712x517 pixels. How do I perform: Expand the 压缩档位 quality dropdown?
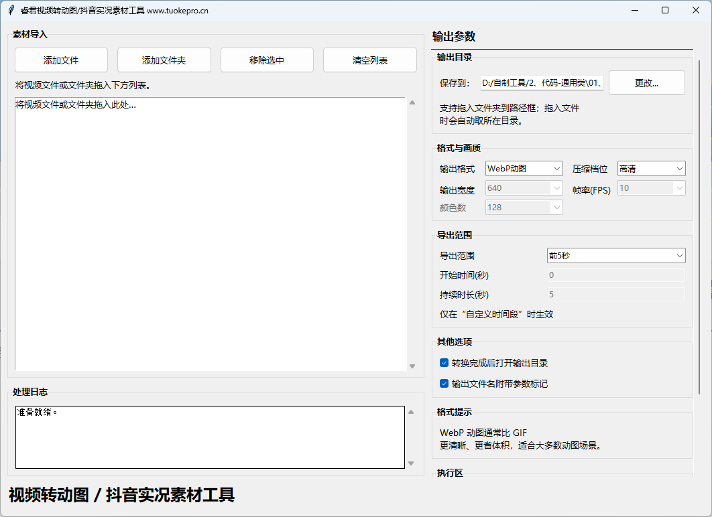[650, 169]
